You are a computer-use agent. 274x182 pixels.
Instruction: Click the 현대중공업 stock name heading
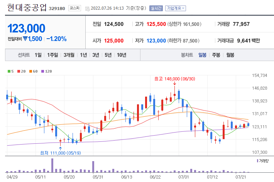(x=27, y=7)
